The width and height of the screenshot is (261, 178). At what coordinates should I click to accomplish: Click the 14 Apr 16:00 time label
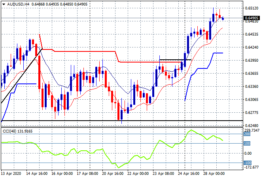(x=37, y=174)
